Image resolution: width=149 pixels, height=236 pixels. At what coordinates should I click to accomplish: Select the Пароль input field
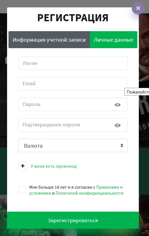click(73, 105)
